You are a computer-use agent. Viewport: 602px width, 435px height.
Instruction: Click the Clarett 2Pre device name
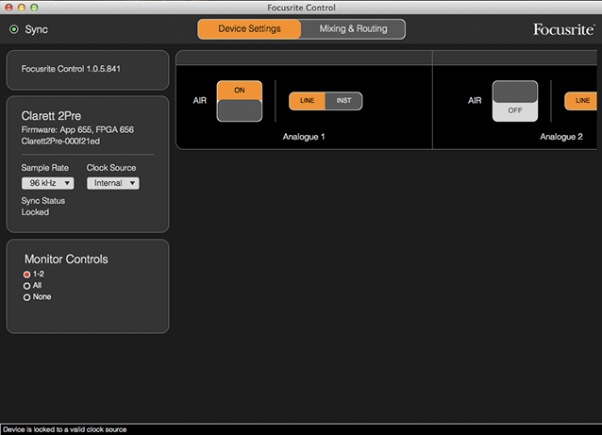click(51, 116)
